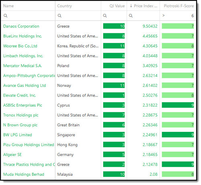201x185 pixels.
Task: Open Avance Gas Holding Ltd link
Action: pos(25,85)
